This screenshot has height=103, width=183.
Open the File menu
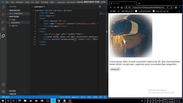7,2
